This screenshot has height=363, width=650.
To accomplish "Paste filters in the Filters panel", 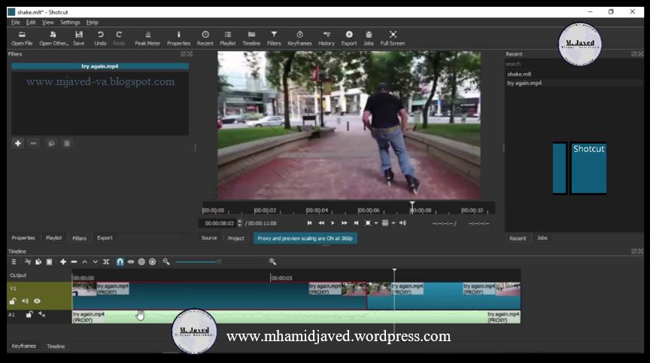I will 67,143.
